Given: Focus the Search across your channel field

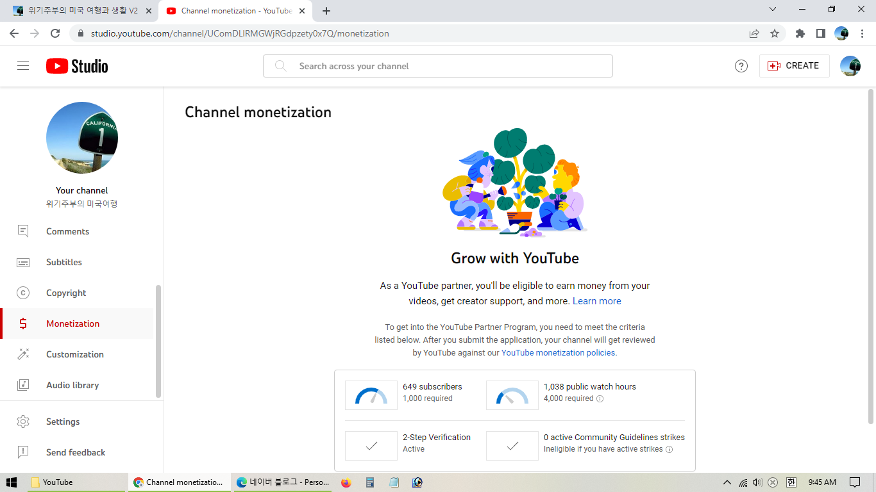Looking at the screenshot, I should click(437, 66).
